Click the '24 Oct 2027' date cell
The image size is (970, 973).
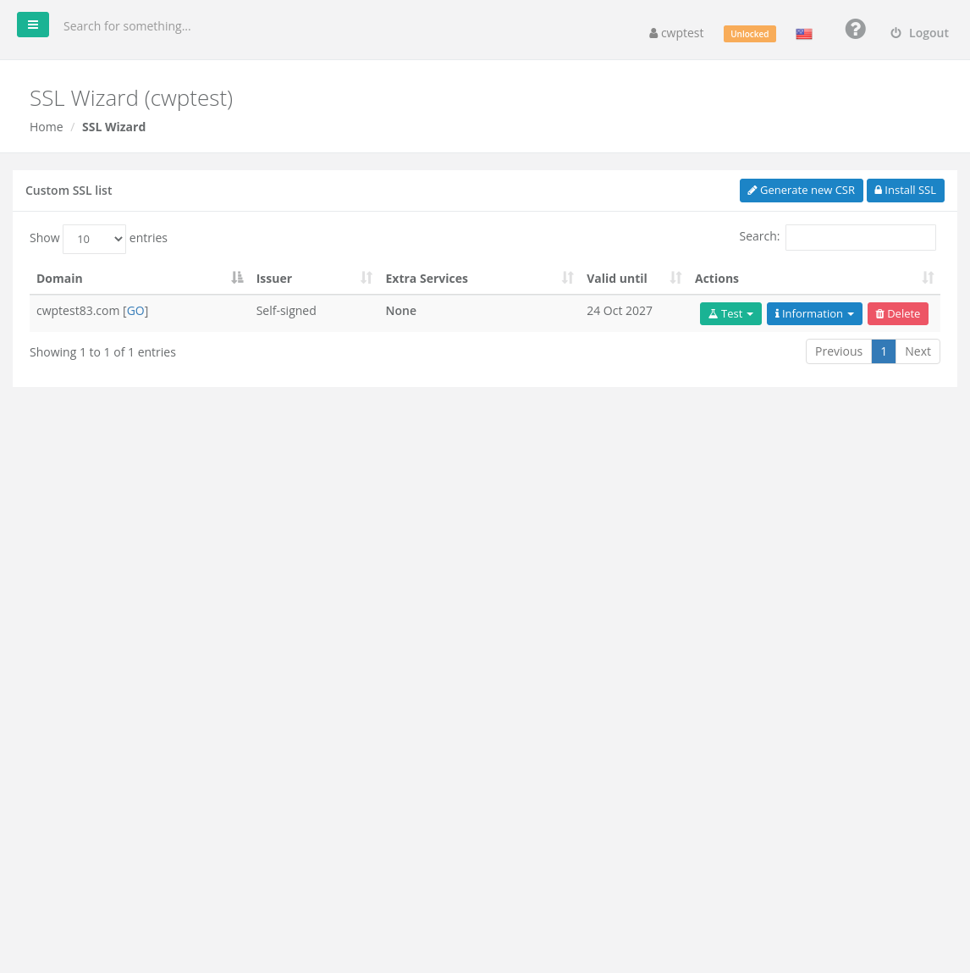click(x=619, y=311)
